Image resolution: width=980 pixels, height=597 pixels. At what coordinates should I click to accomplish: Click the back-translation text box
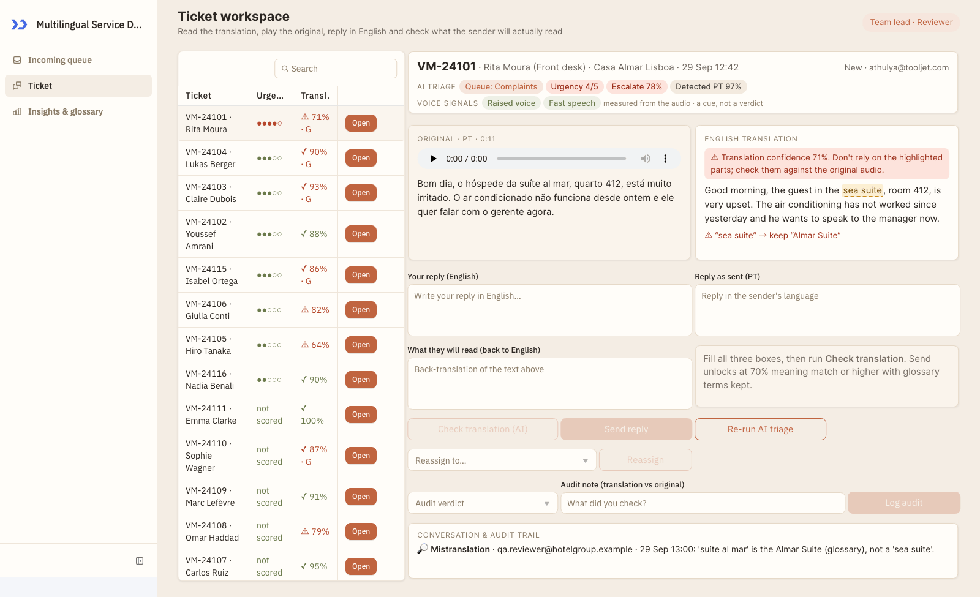(x=549, y=383)
